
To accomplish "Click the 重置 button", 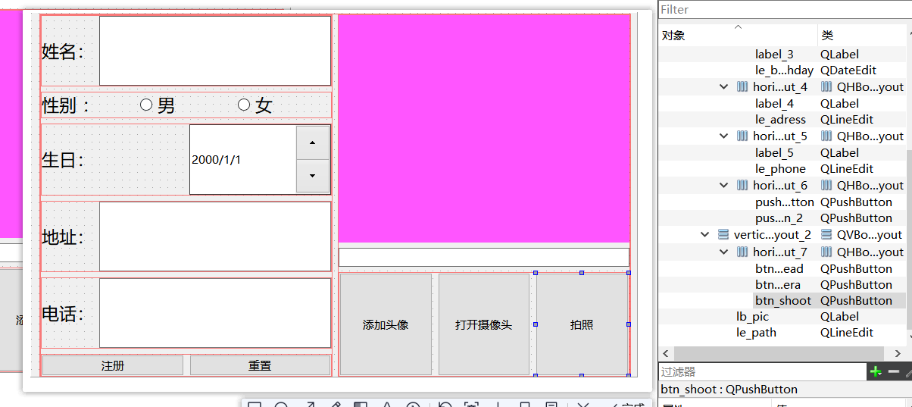I will [x=260, y=365].
